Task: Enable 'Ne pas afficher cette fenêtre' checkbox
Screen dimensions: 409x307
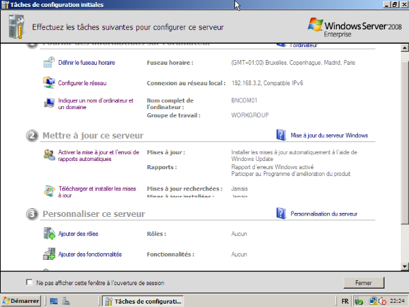Action: pyautogui.click(x=29, y=282)
